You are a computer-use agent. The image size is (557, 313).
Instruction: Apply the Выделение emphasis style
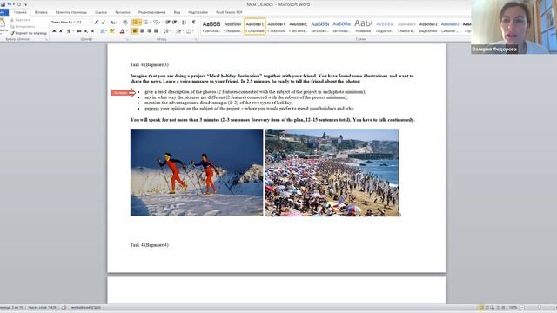click(428, 26)
